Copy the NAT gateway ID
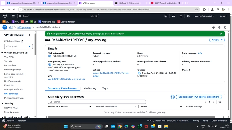 point(50,56)
